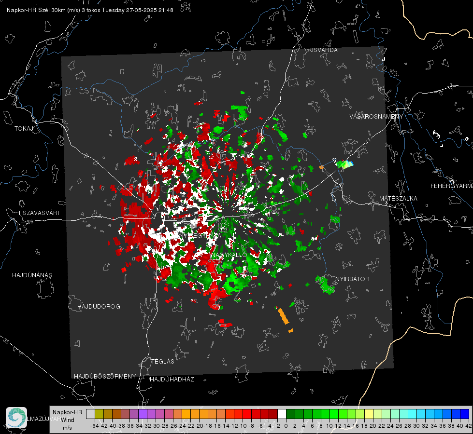This screenshot has height=434, width=473.
Task: Click the TISZAVASVÁRI town label
Action: 38,213
